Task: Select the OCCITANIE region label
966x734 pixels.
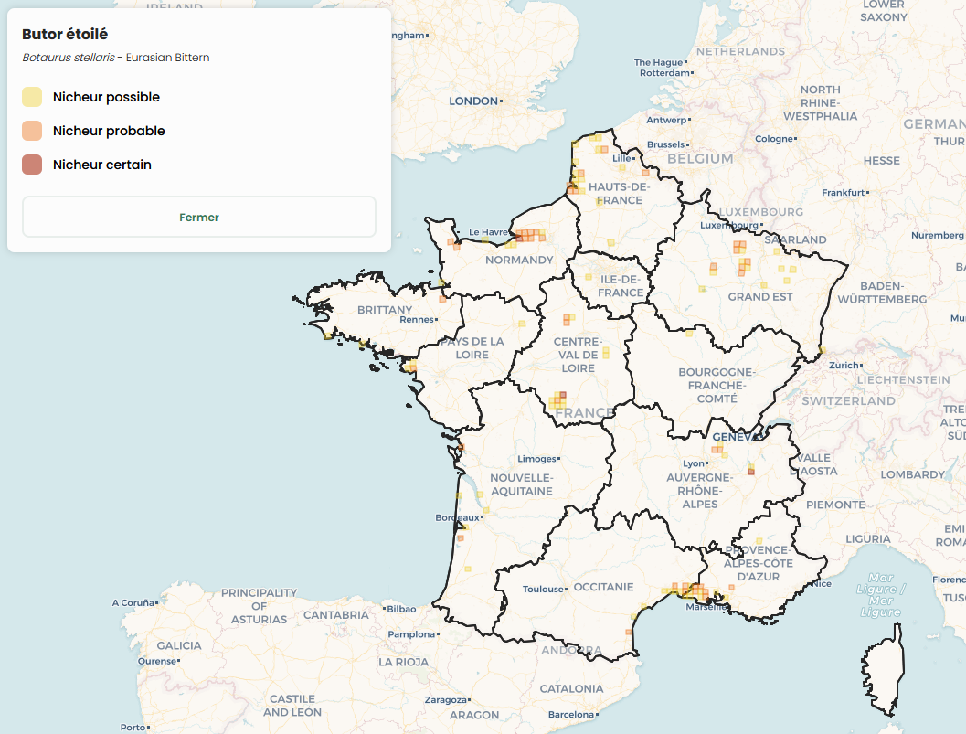Action: 603,587
